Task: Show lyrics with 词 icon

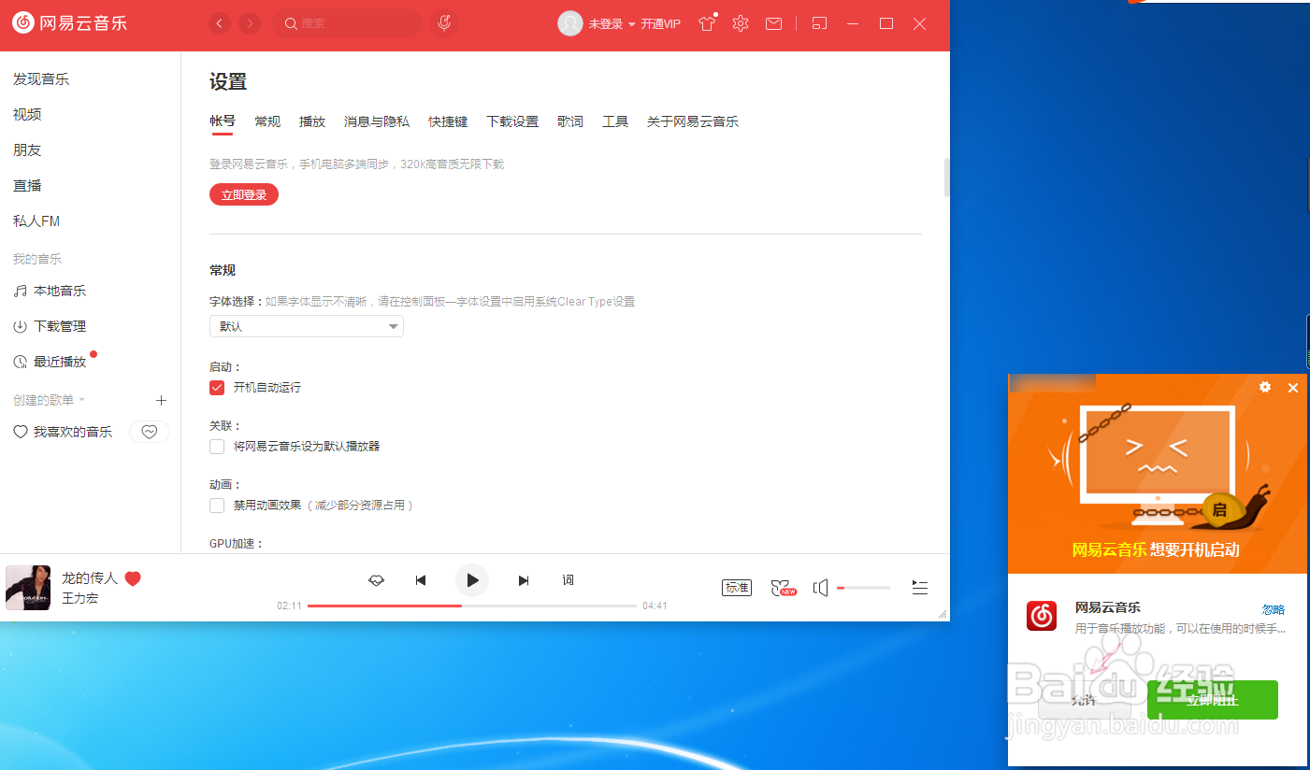Action: click(568, 580)
